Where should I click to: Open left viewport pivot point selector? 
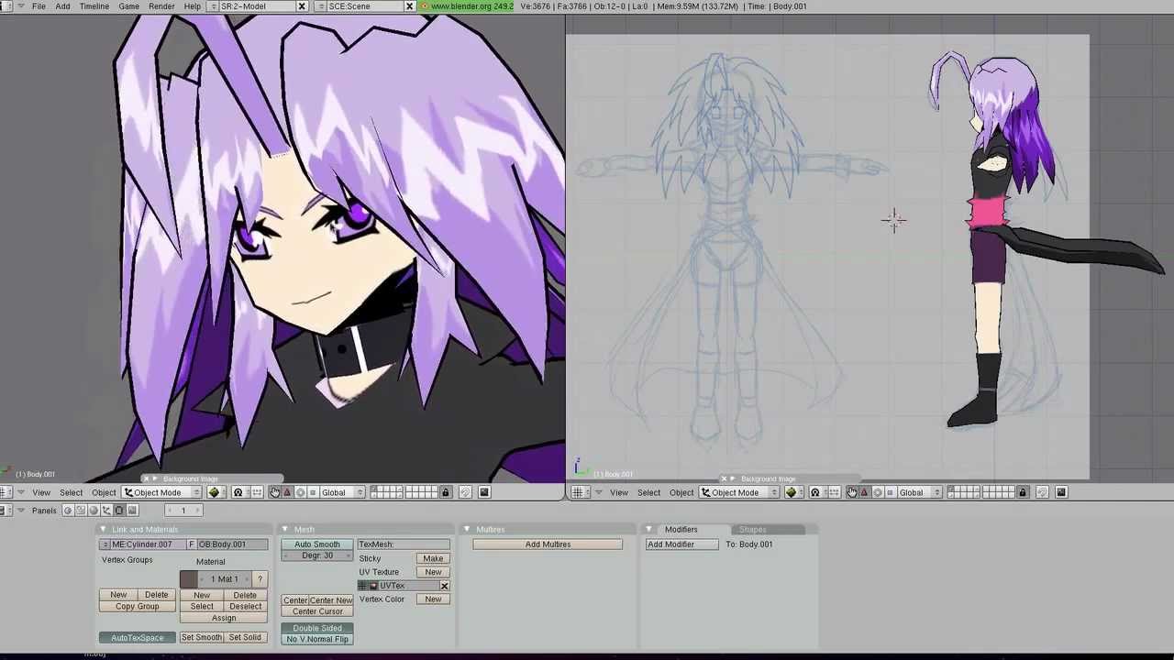point(238,492)
